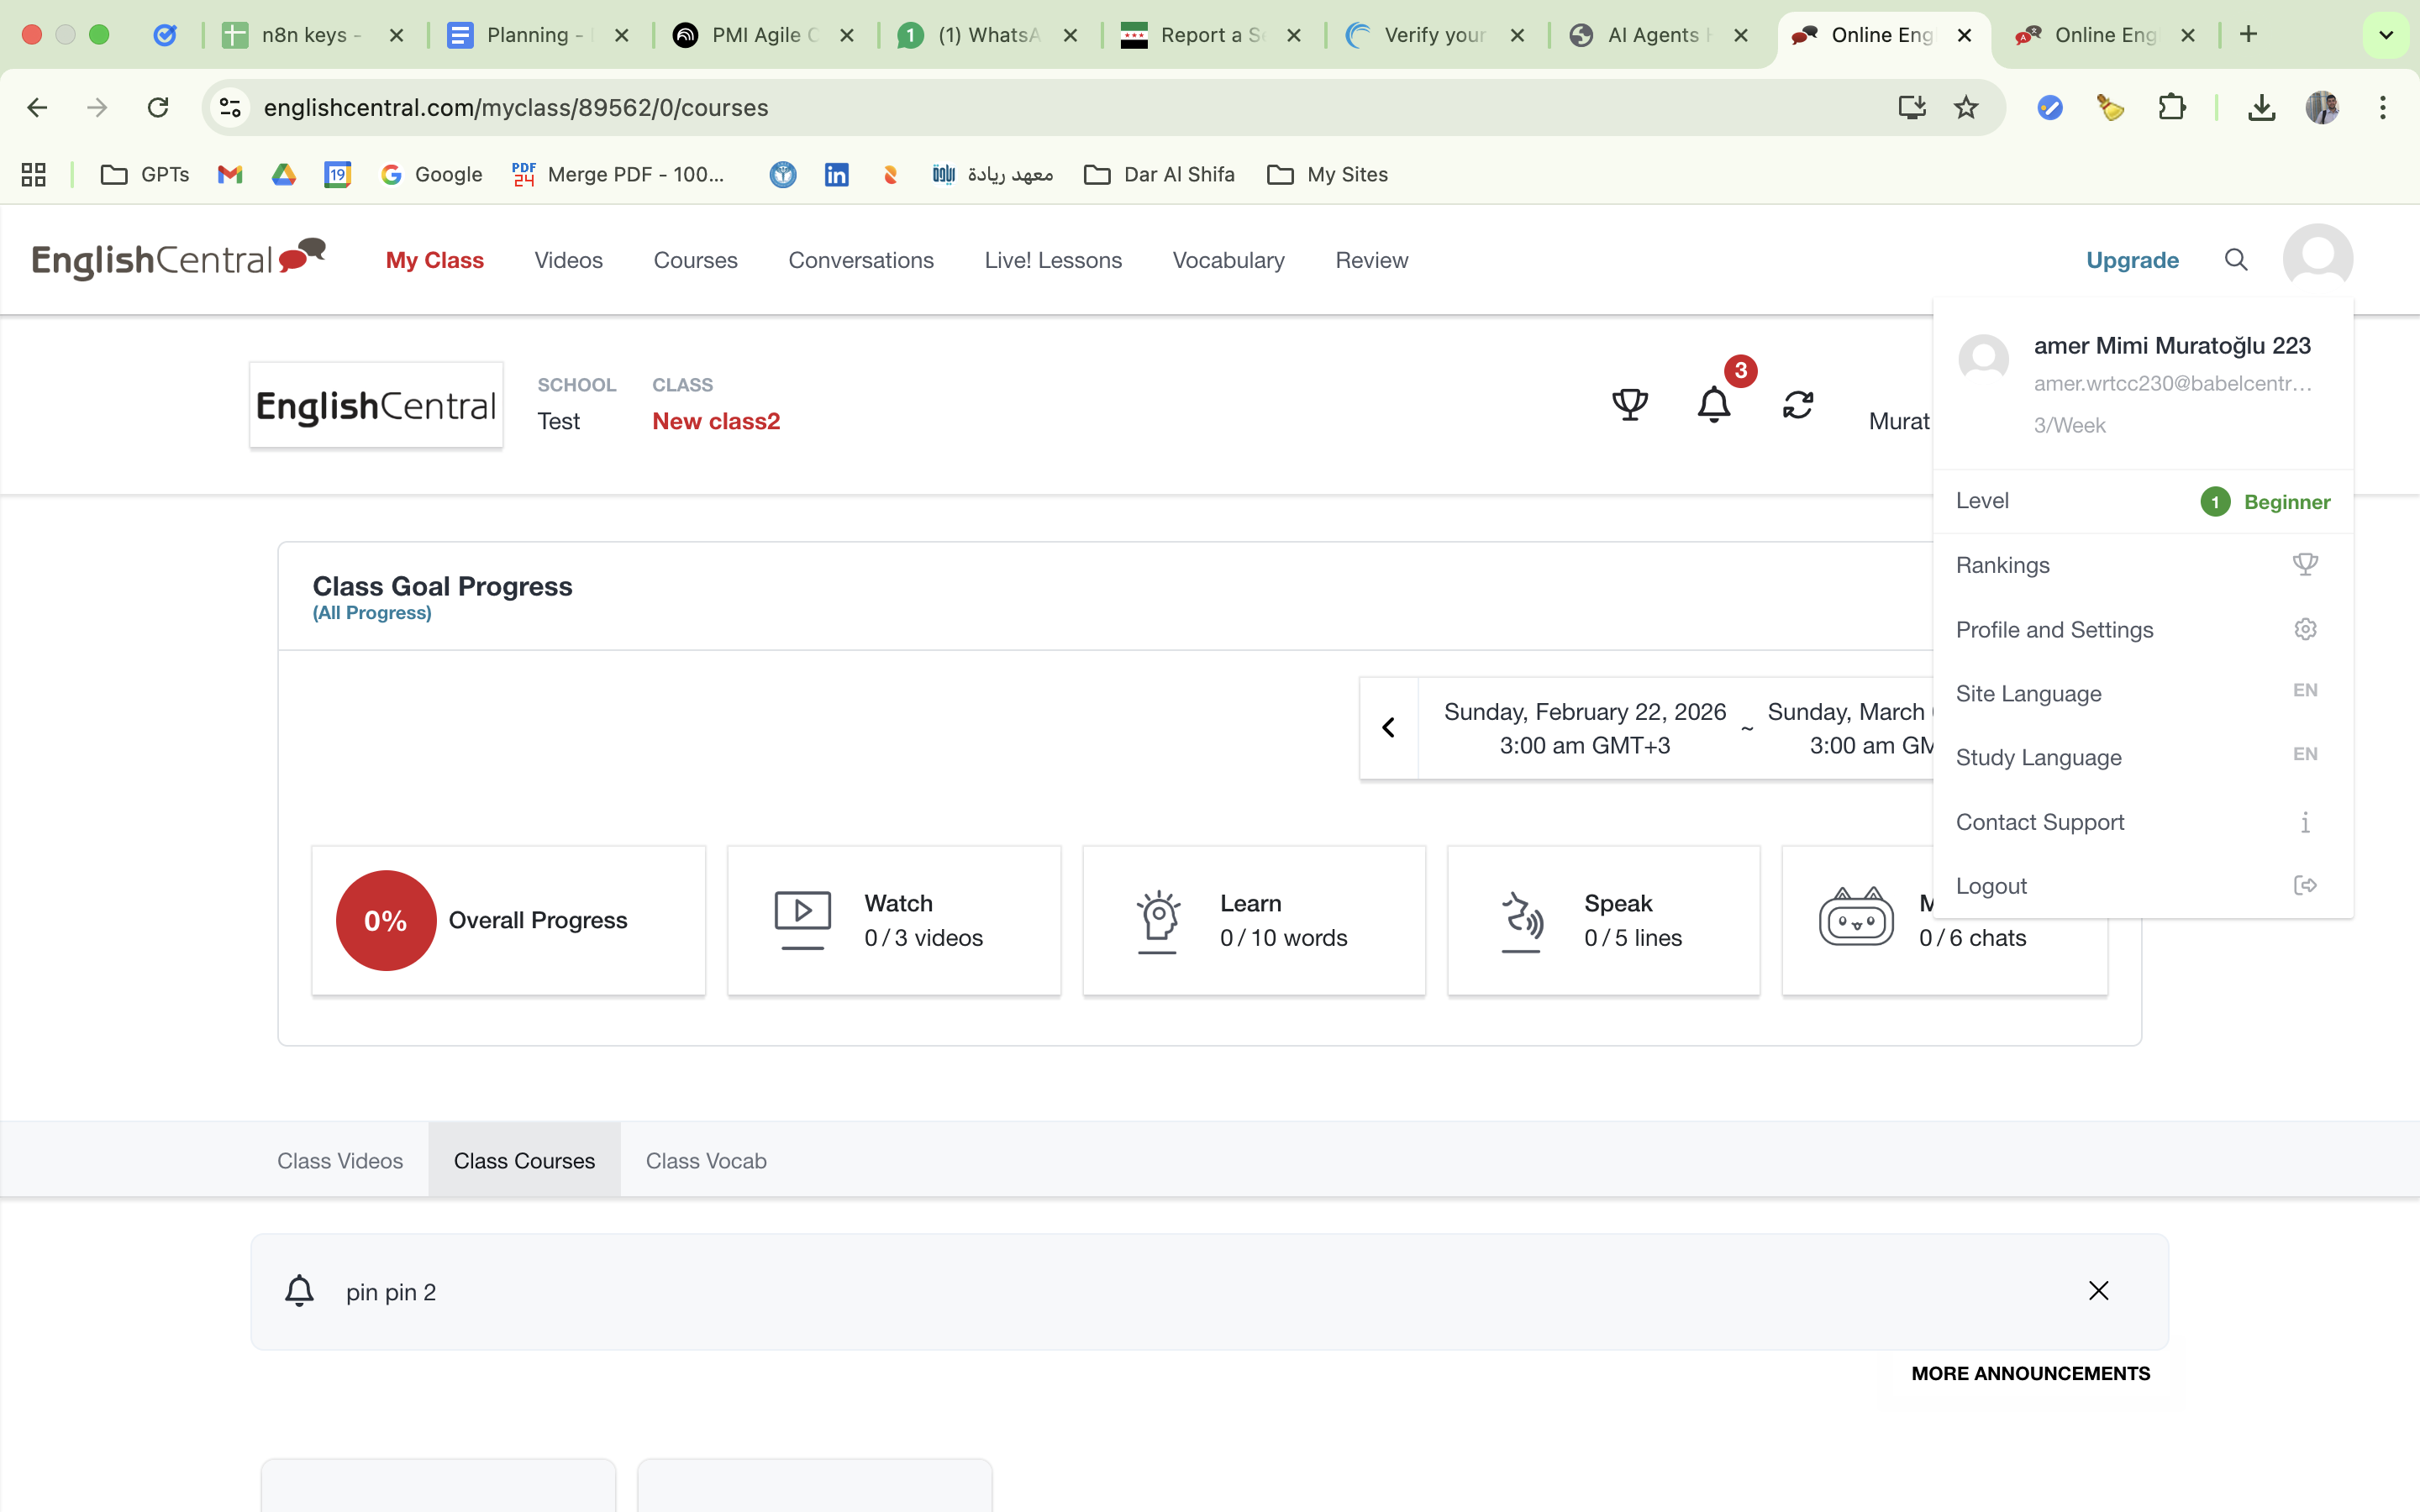
Task: Click the Speak lines progress card
Action: coord(1602,920)
